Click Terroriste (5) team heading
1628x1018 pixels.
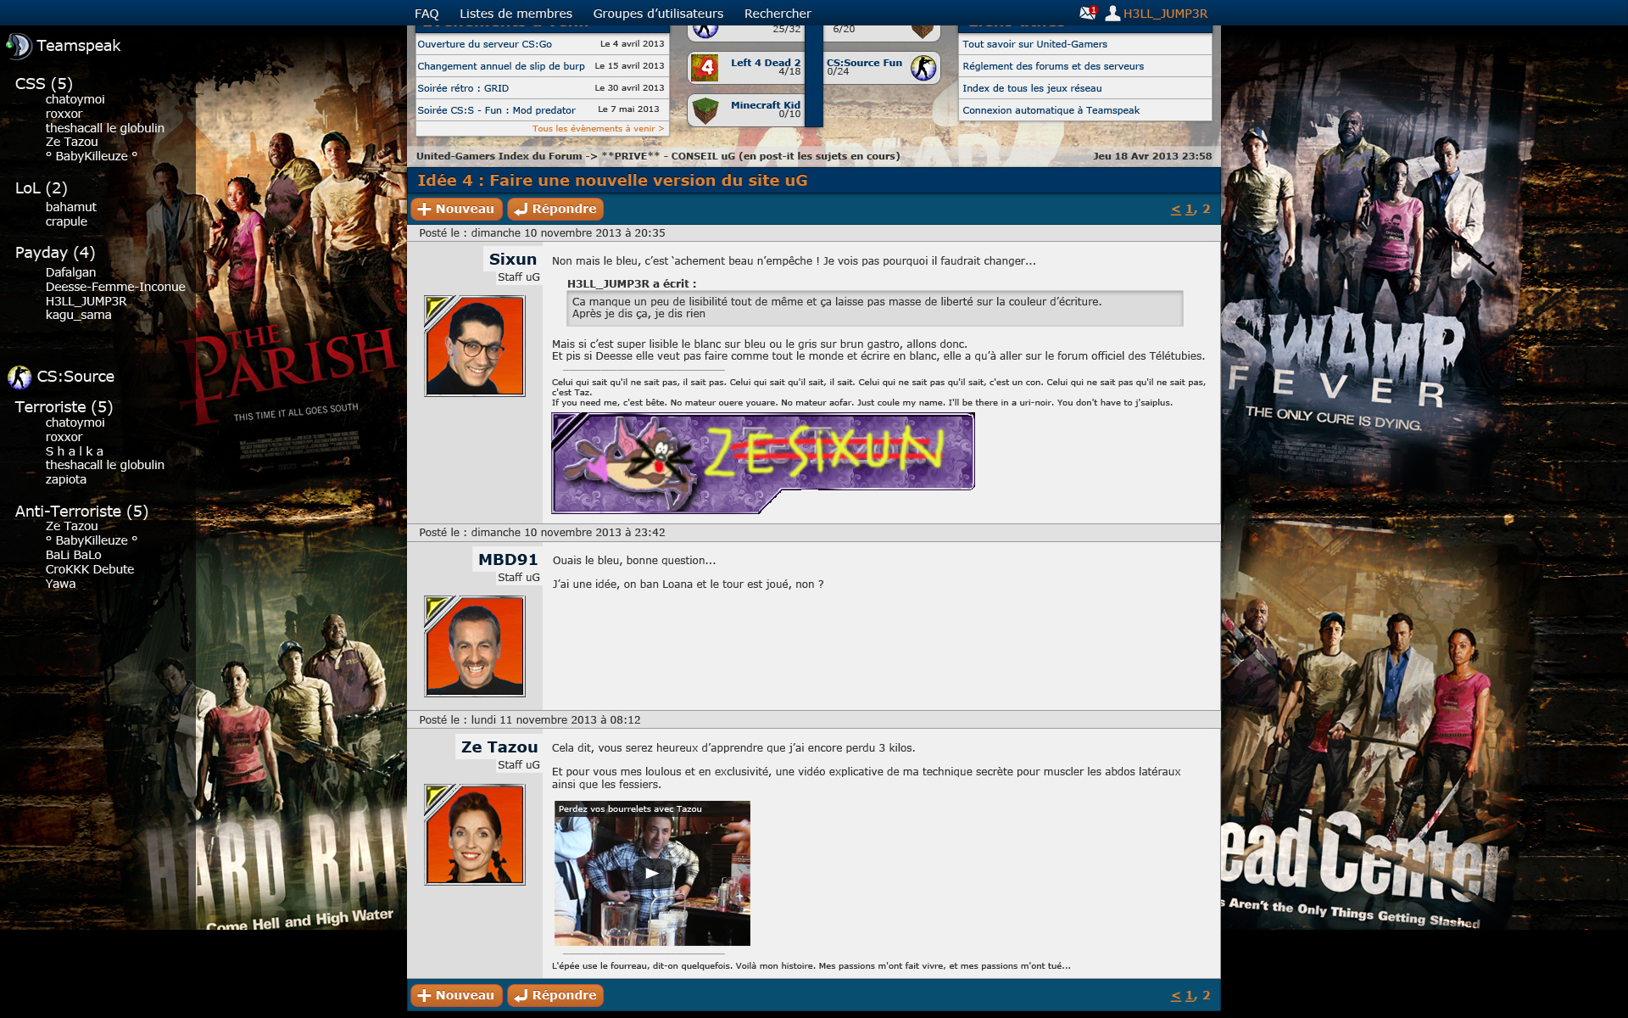64,407
